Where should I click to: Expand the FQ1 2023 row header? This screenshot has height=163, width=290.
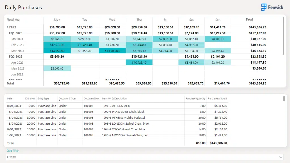[x=16, y=33]
